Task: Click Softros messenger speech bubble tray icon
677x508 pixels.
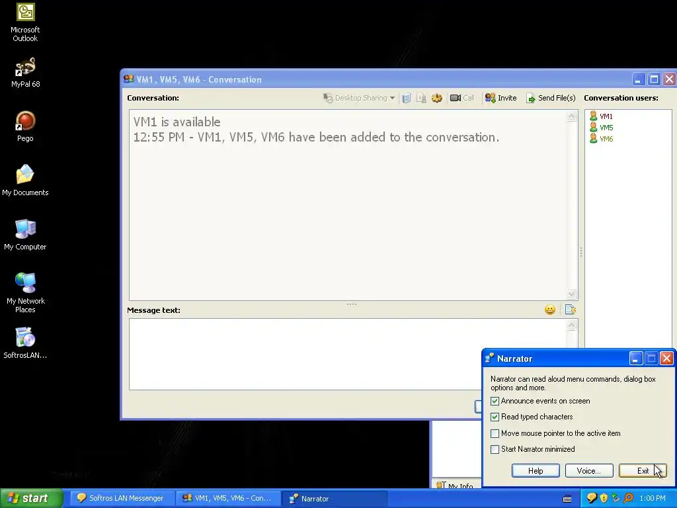Action: (592, 499)
